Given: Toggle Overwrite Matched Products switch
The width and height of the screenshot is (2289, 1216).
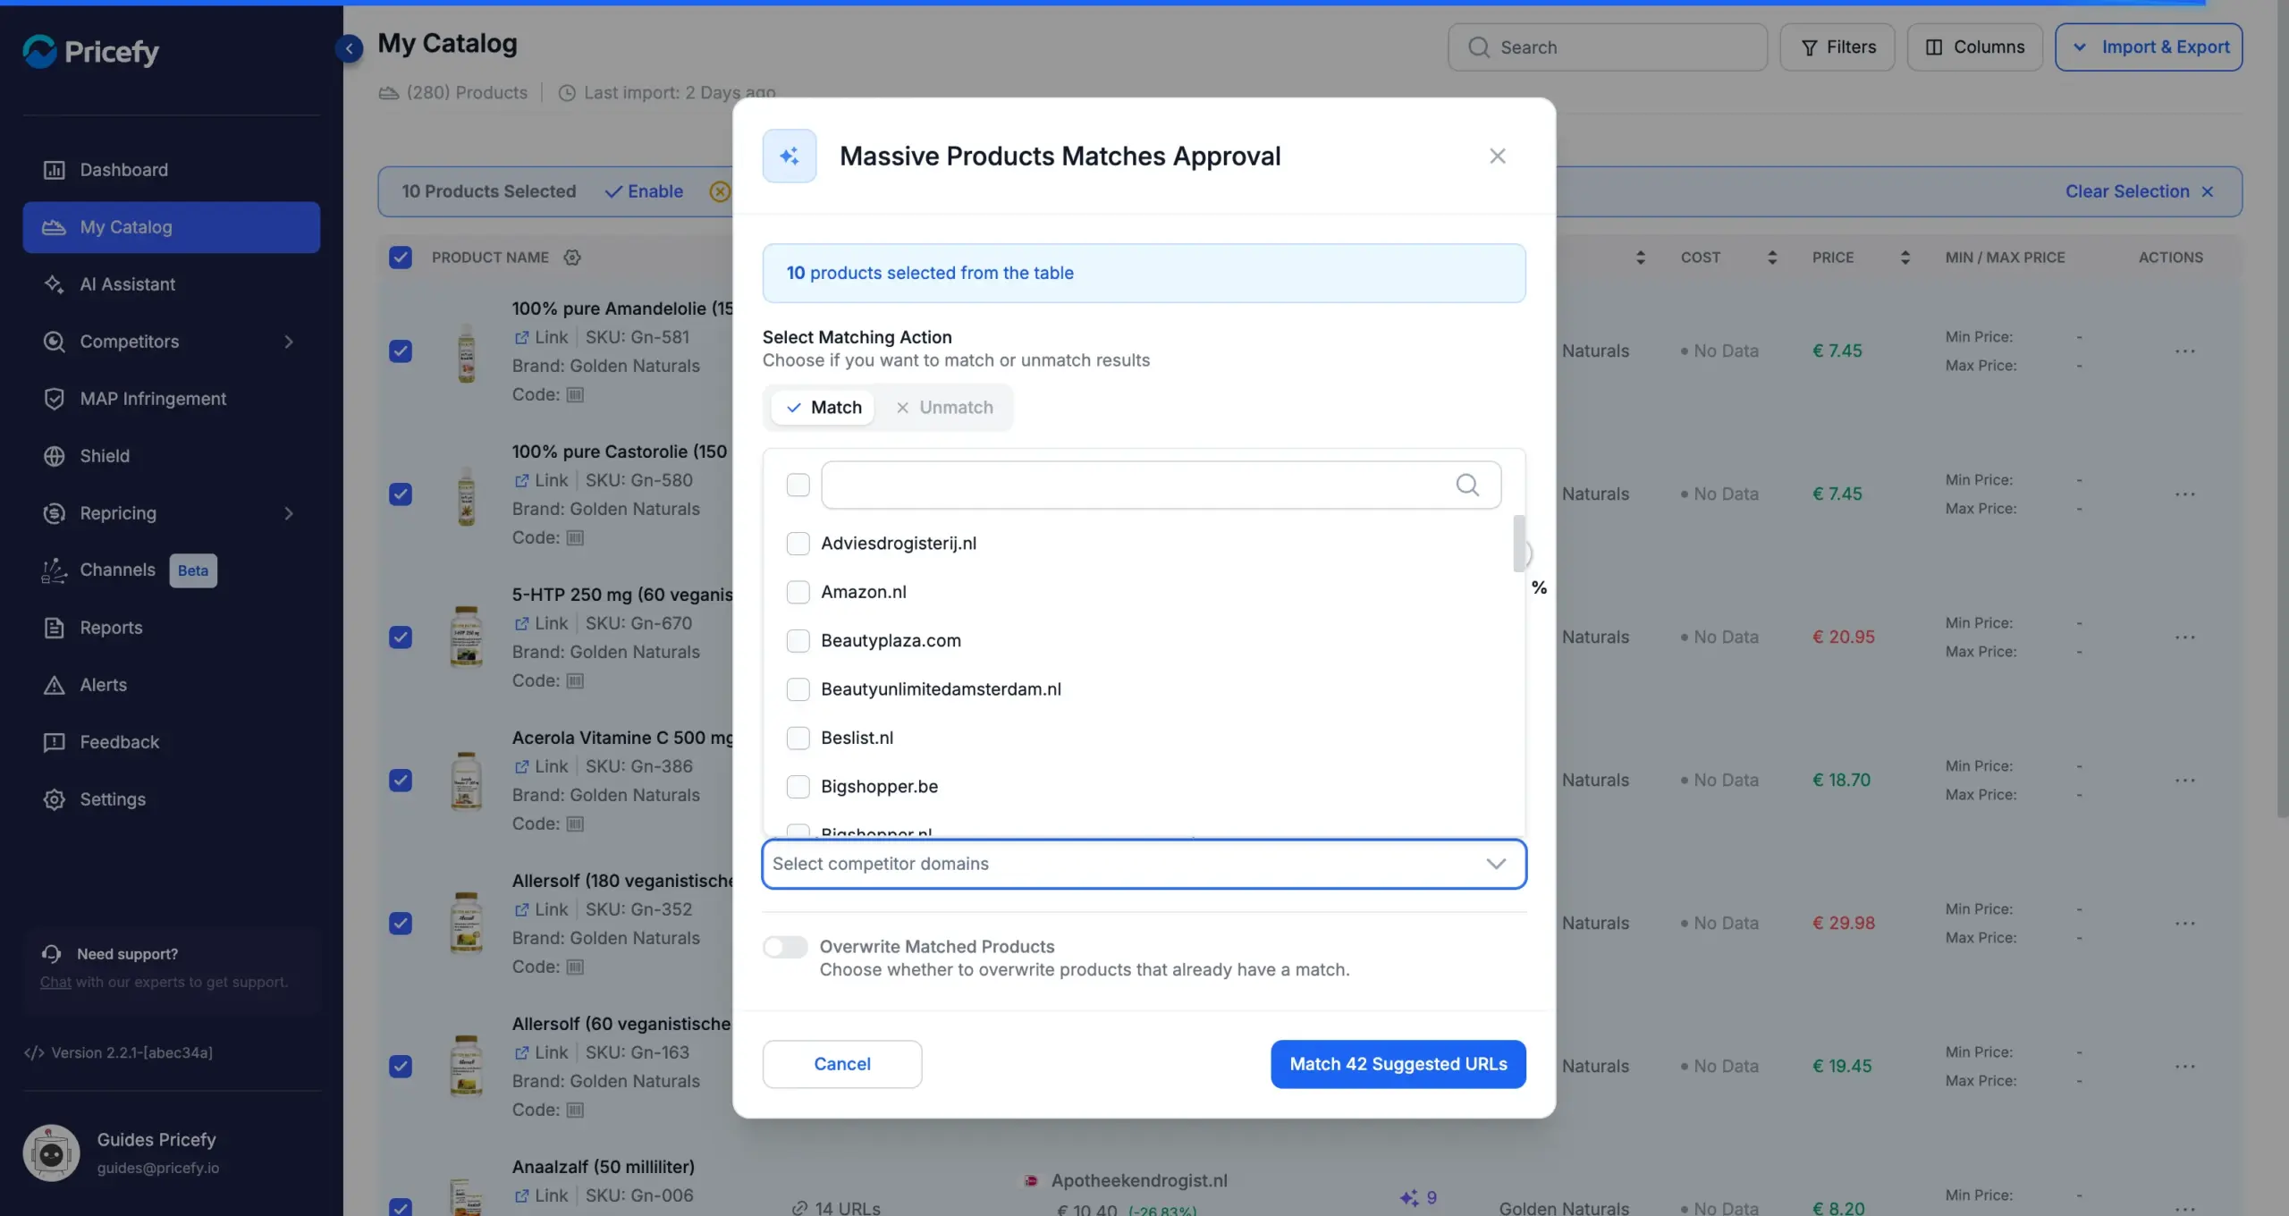Looking at the screenshot, I should click(x=785, y=947).
